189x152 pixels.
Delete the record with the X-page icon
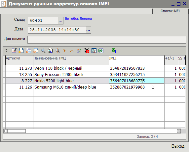click(x=36, y=51)
